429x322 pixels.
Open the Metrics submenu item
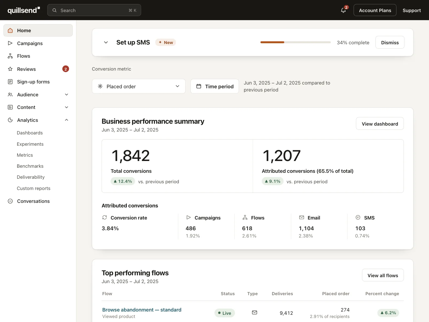[25, 155]
